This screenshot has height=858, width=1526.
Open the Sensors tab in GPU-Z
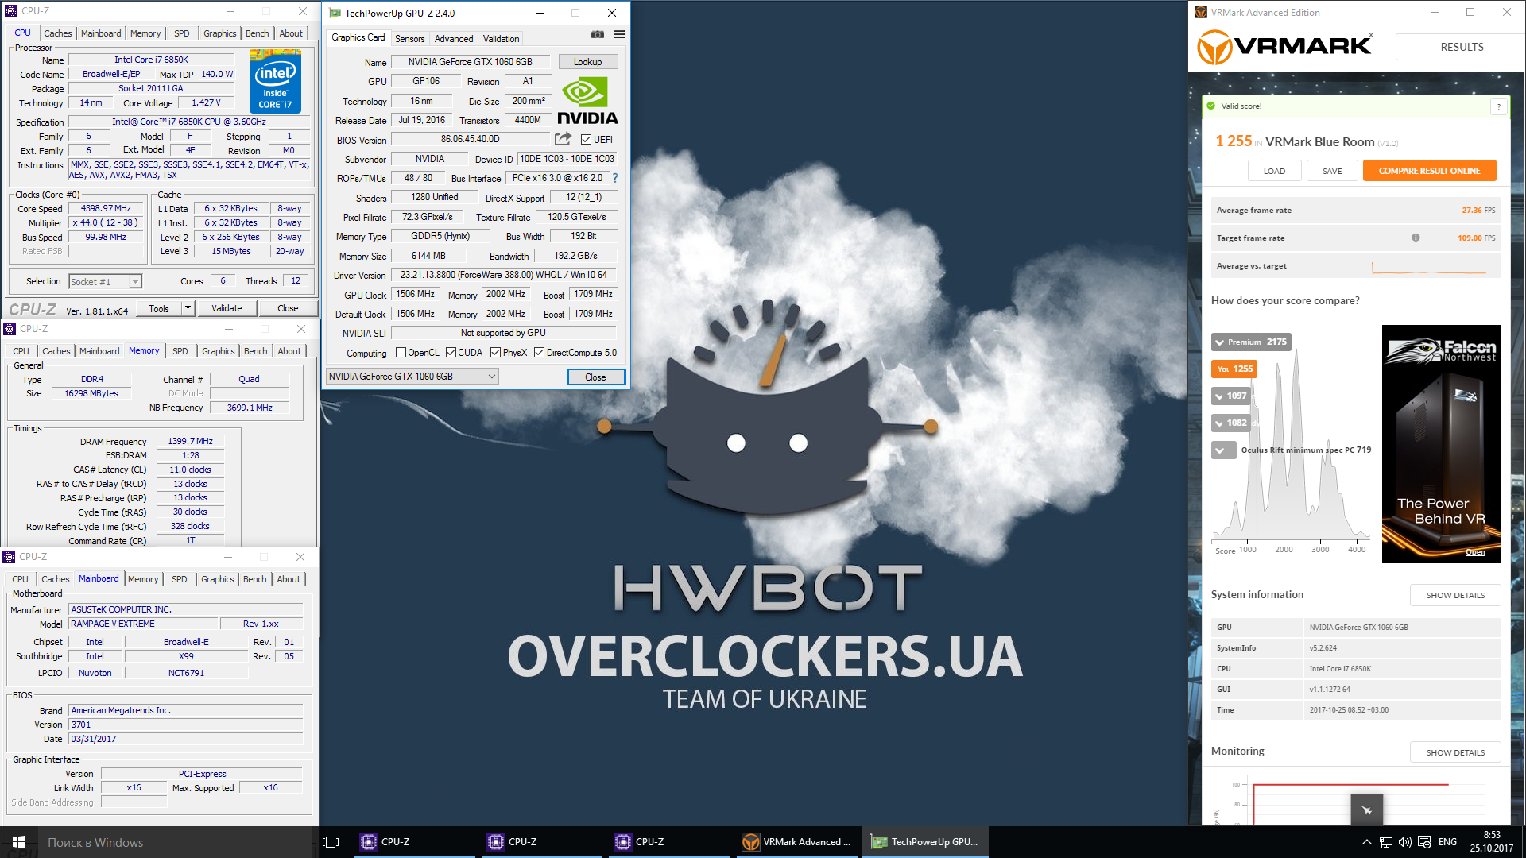coord(409,38)
